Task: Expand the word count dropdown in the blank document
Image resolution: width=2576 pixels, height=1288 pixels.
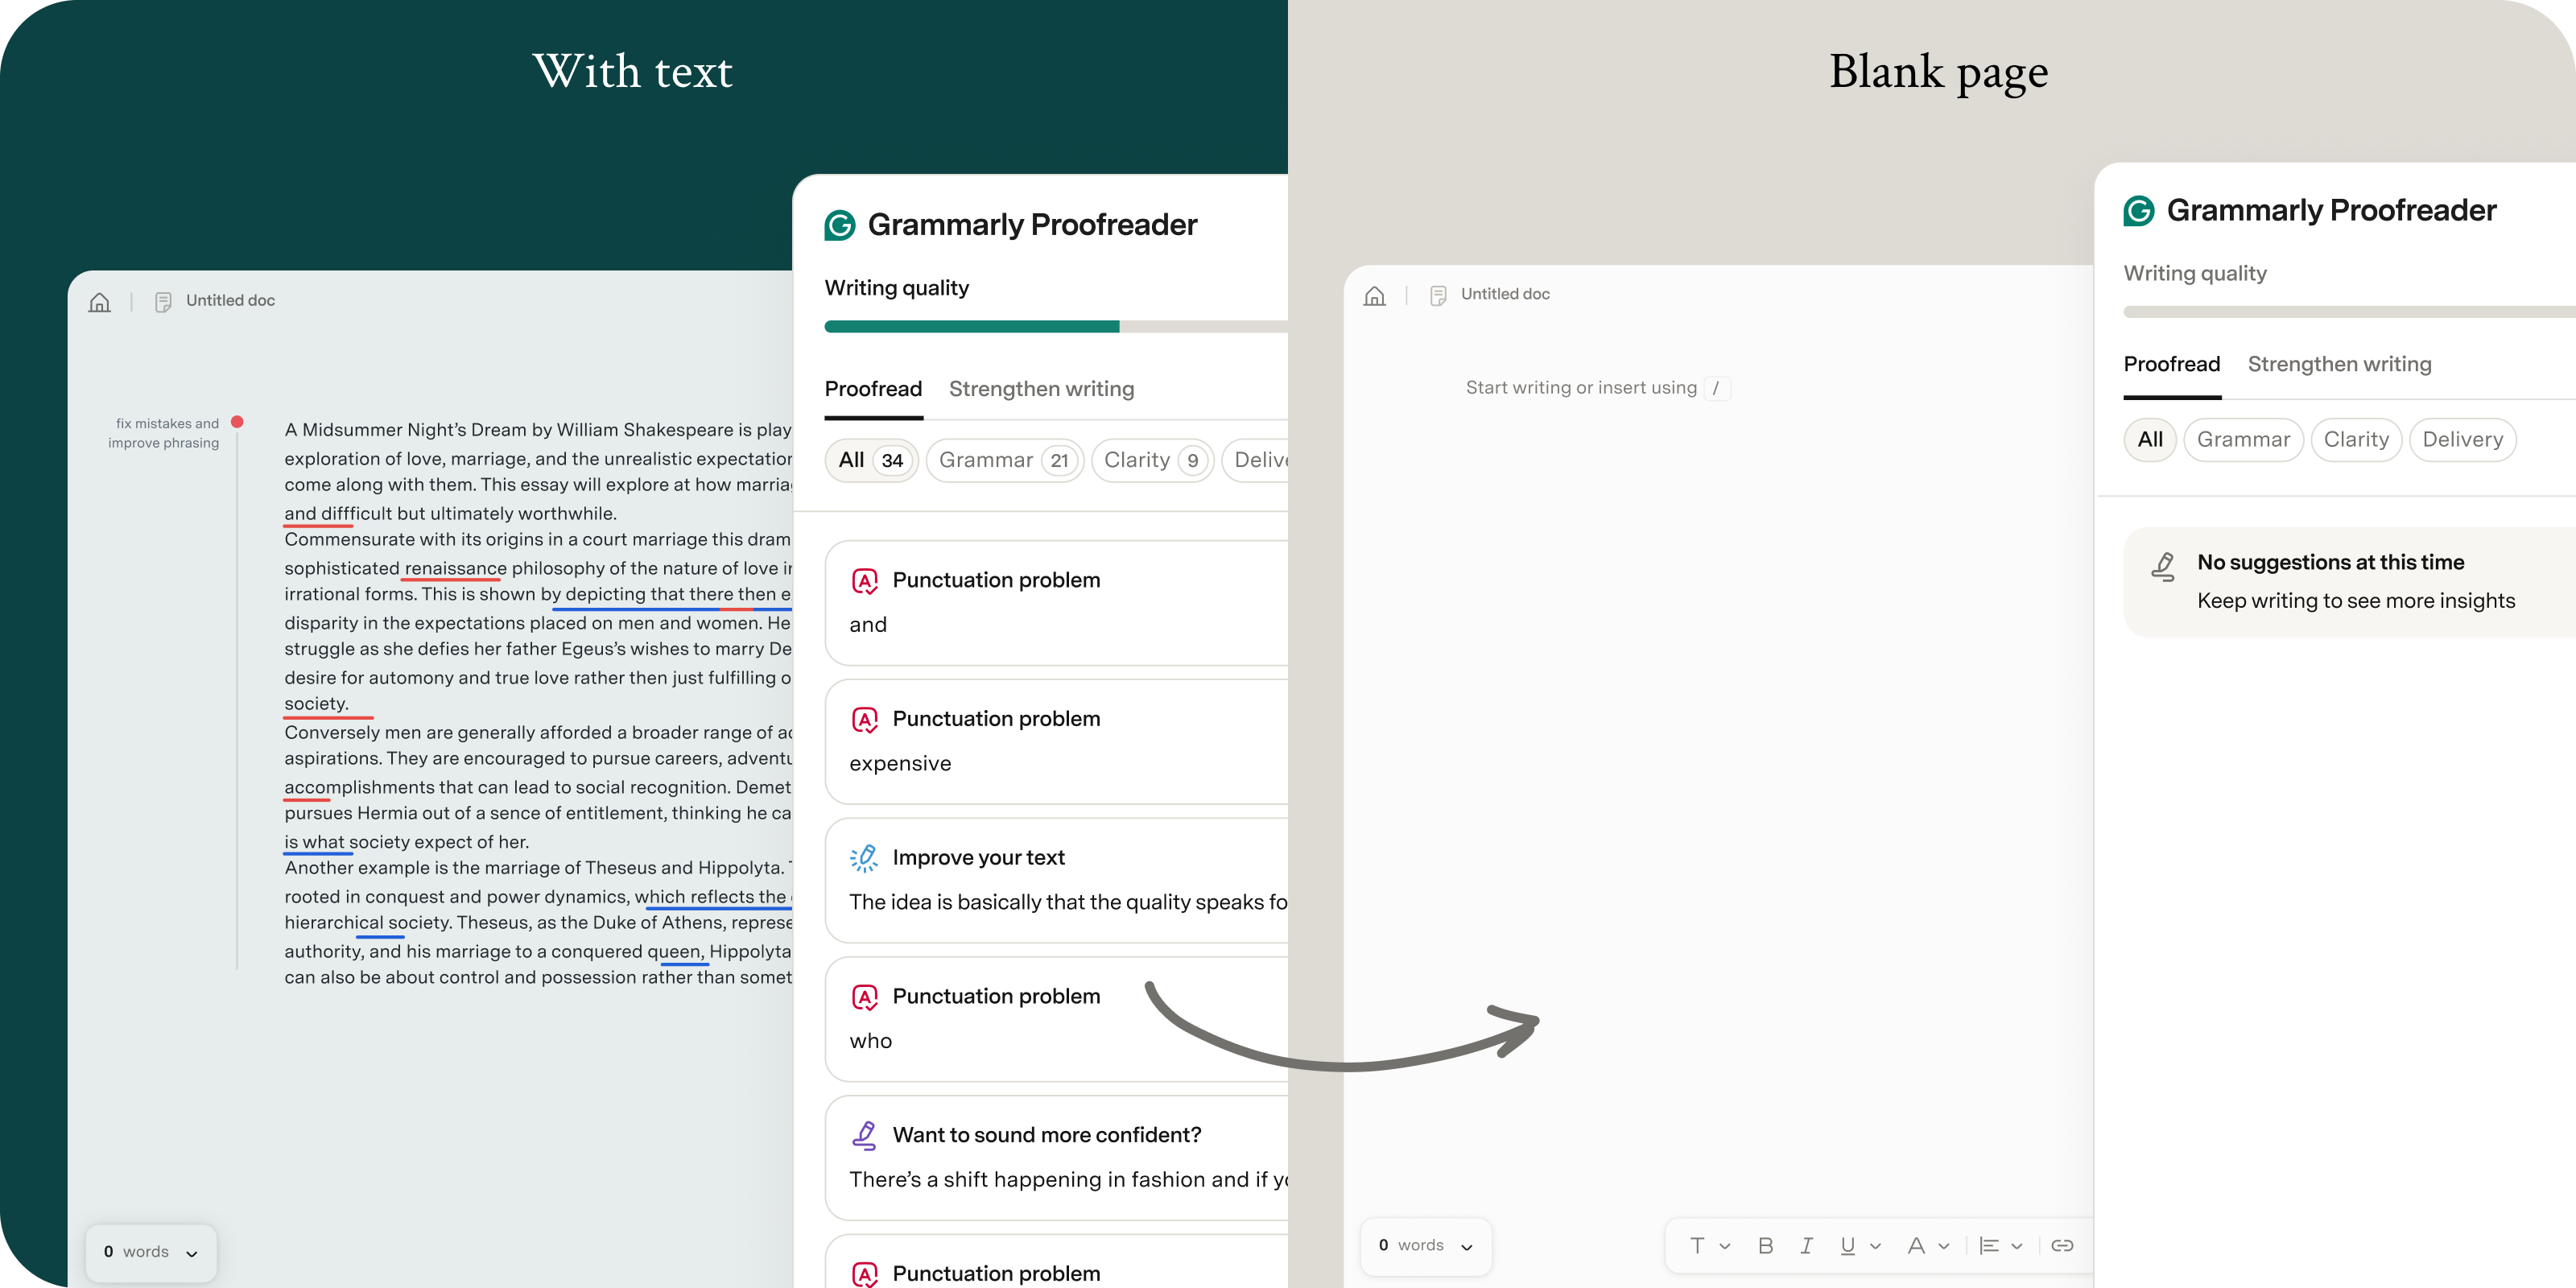Action: (1467, 1246)
